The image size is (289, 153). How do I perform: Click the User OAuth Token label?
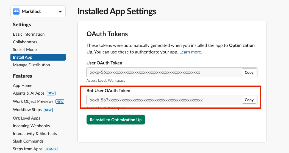click(104, 63)
